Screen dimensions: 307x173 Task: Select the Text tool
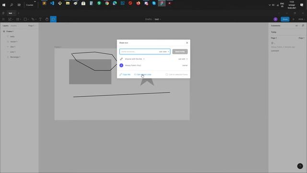tap(40, 19)
